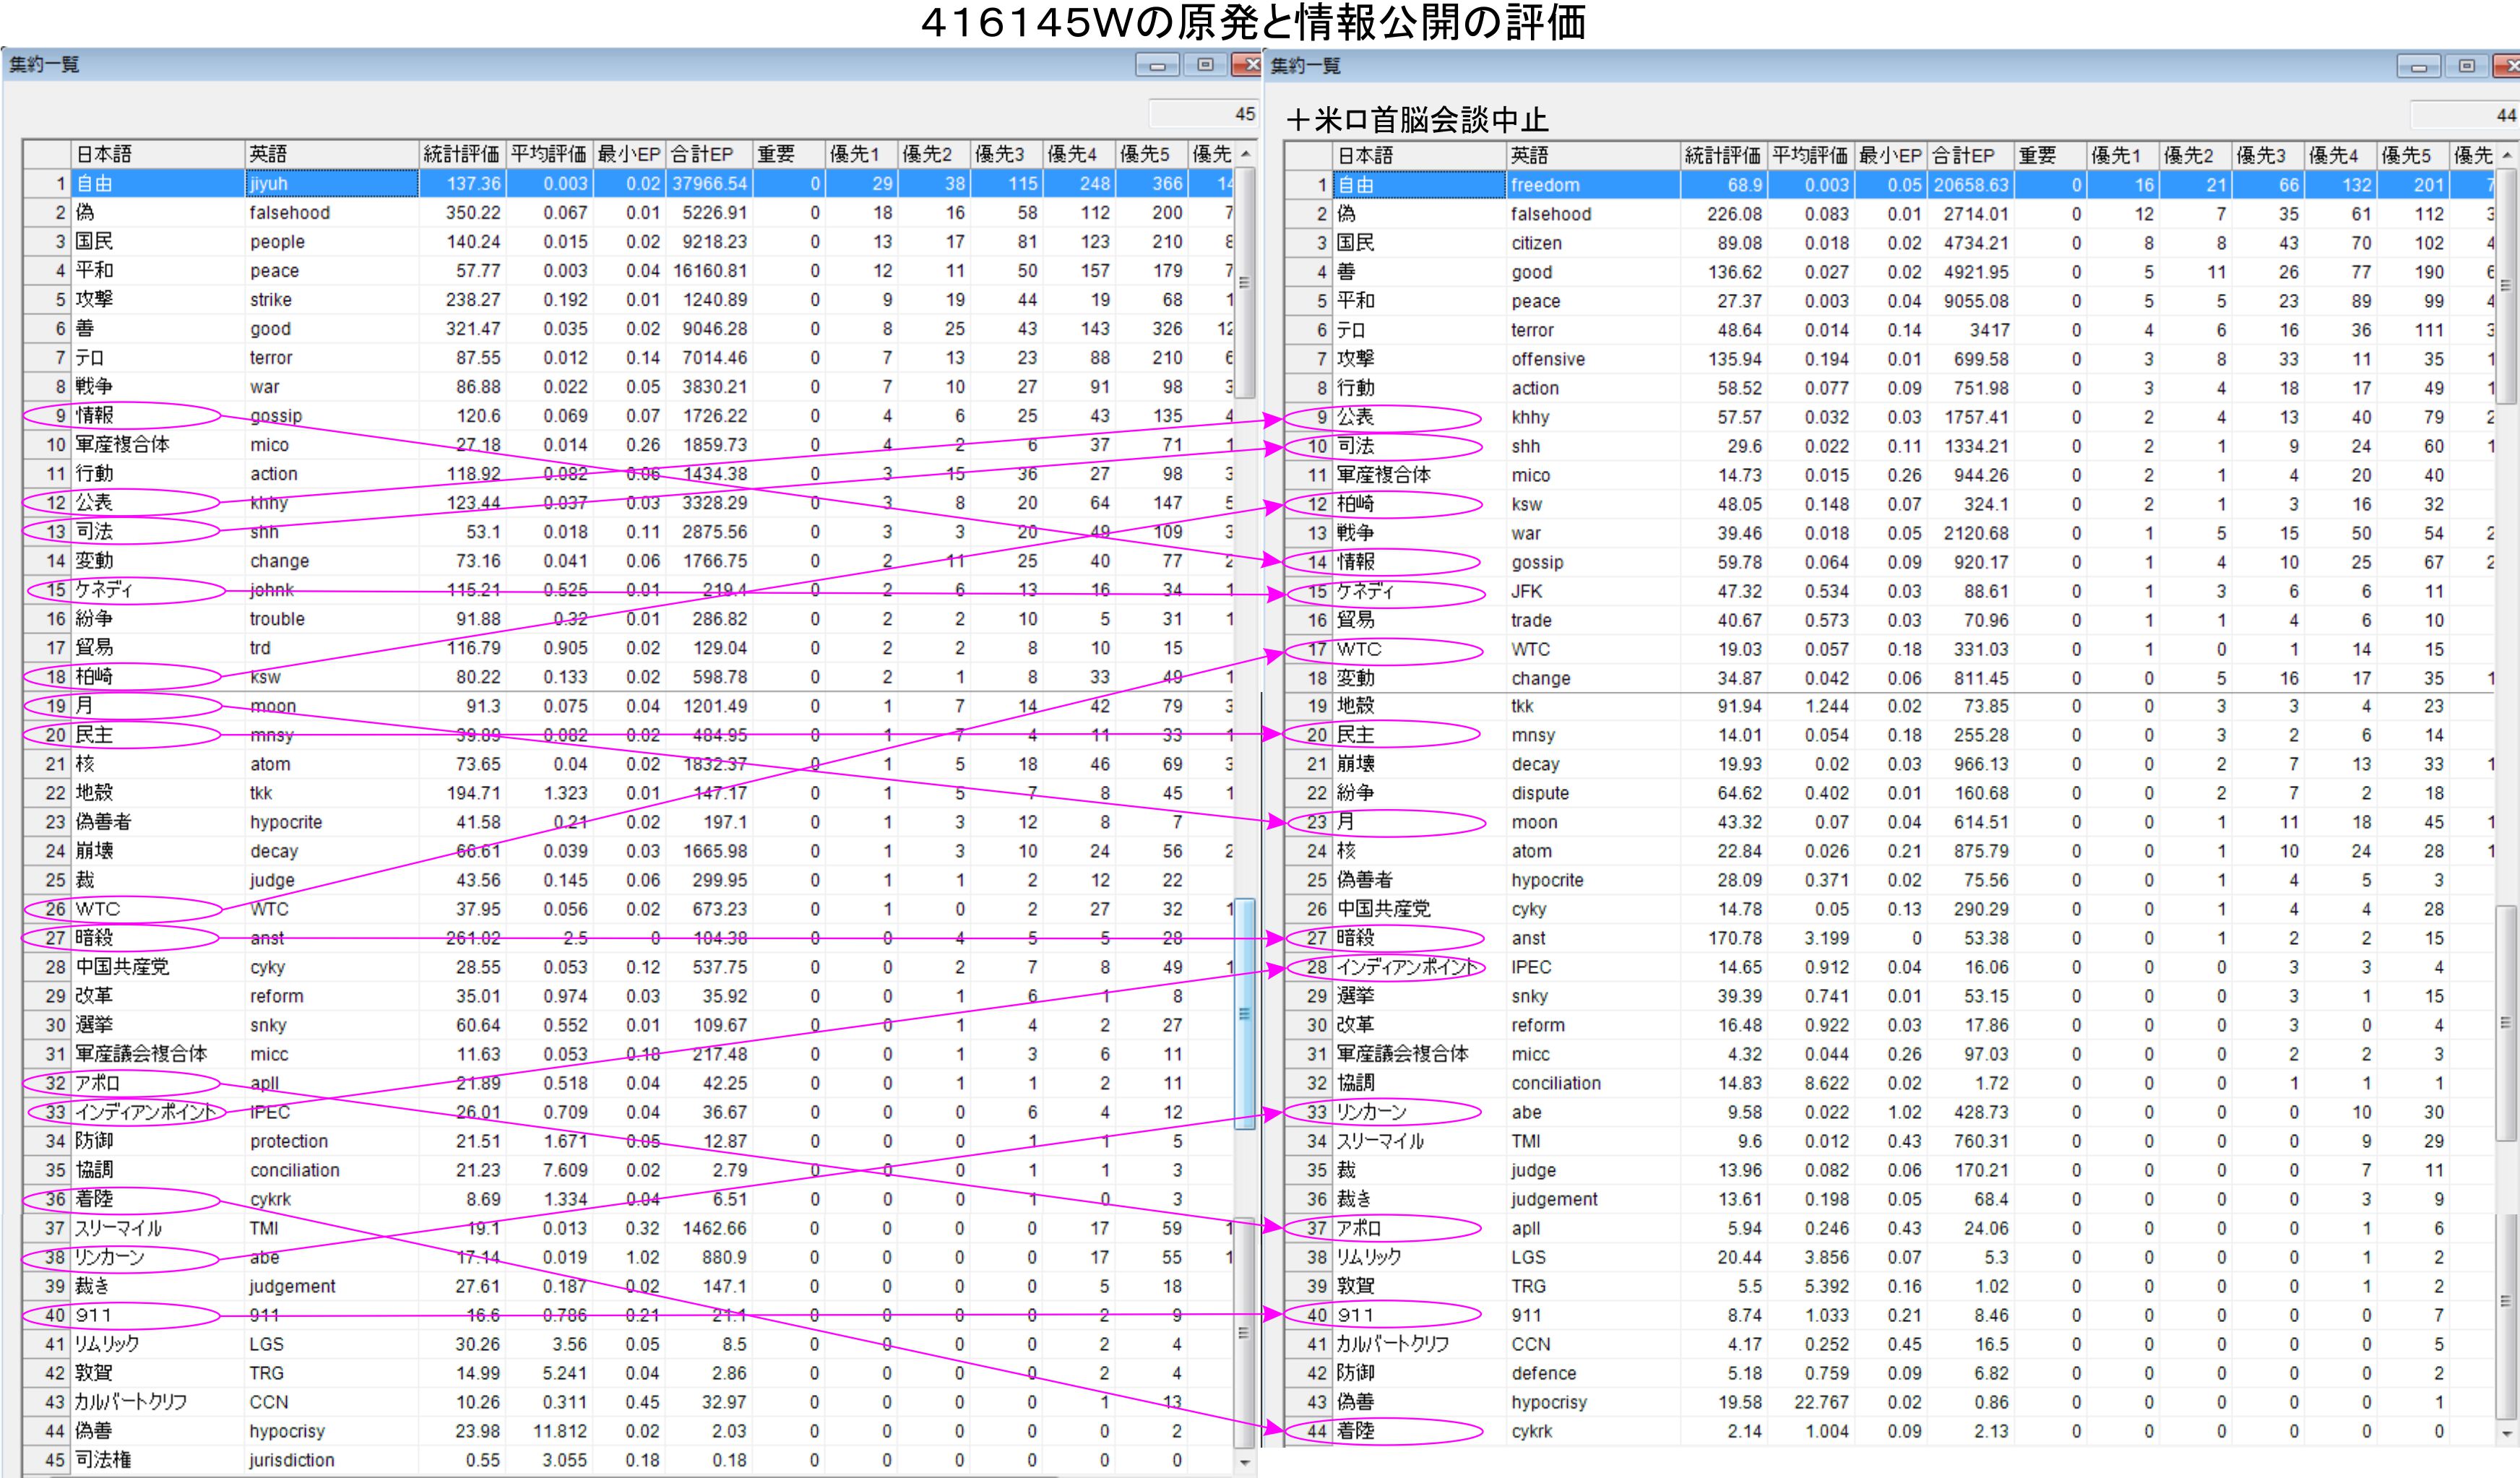This screenshot has height=1478, width=2520.
Task: Close the left 集約一覧 window
Action: [x=1246, y=66]
